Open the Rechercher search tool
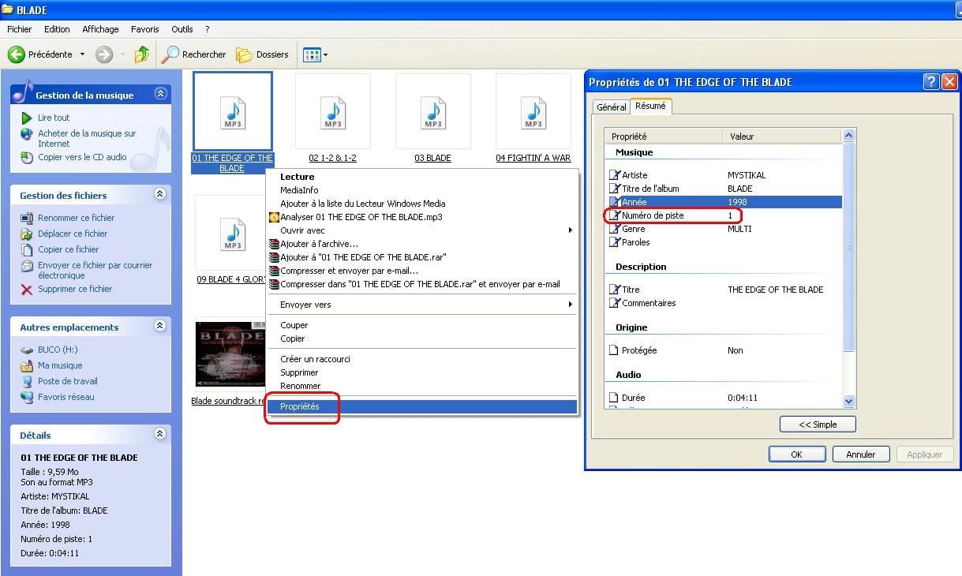The width and height of the screenshot is (962, 576). tap(193, 54)
